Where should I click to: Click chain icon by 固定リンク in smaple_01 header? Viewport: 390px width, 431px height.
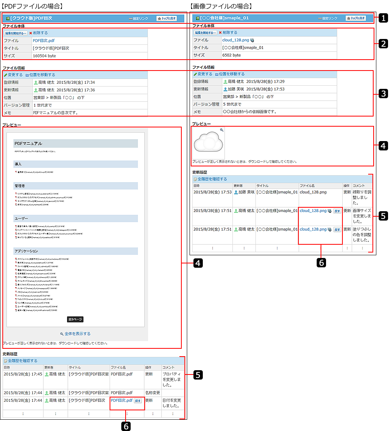[320, 18]
